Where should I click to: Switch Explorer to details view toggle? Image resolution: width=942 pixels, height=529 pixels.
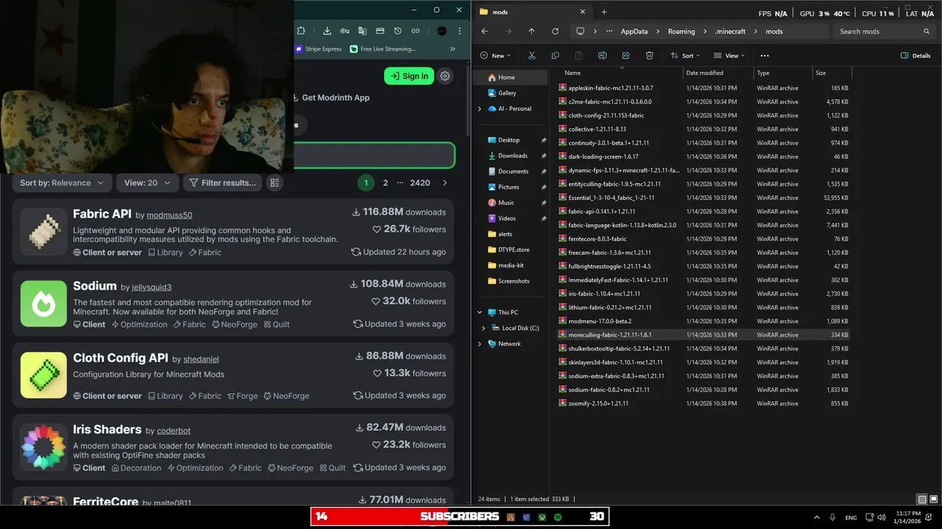coord(922,500)
